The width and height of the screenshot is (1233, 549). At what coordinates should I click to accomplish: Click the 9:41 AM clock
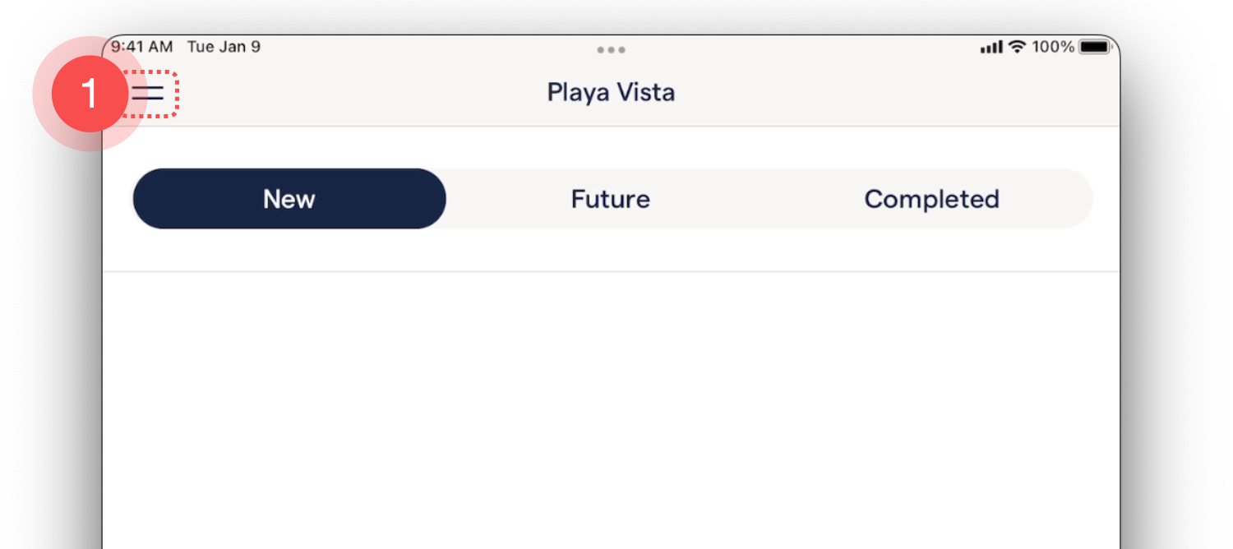tap(143, 47)
